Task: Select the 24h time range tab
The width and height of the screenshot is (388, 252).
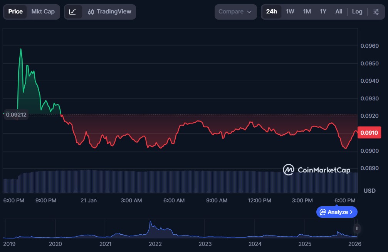Action: click(272, 12)
